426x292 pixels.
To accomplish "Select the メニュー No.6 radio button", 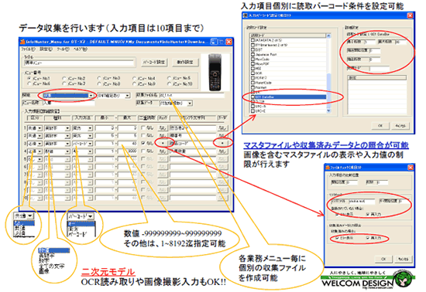I will 29,83.
